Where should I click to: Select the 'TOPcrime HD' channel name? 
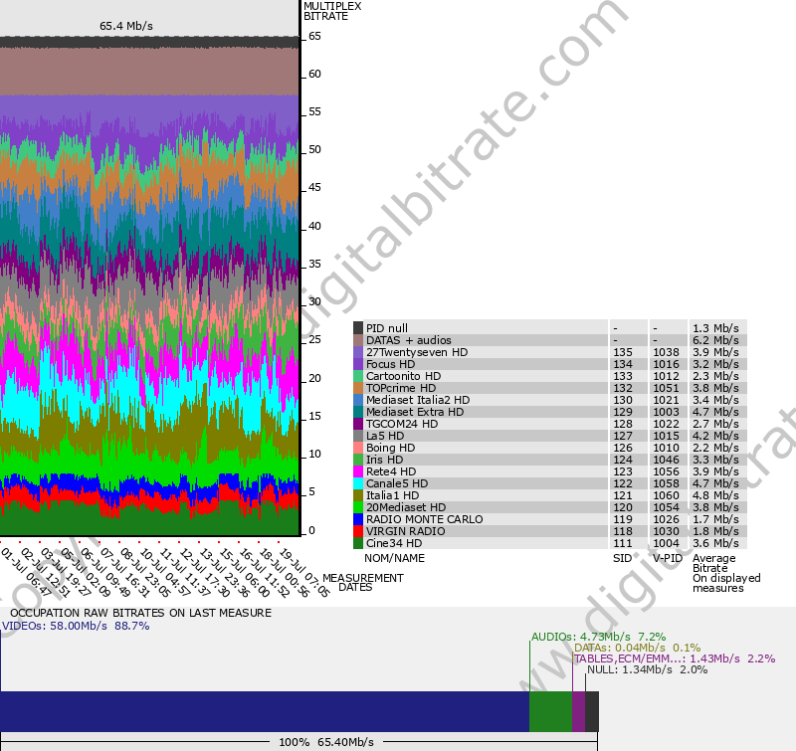point(401,388)
